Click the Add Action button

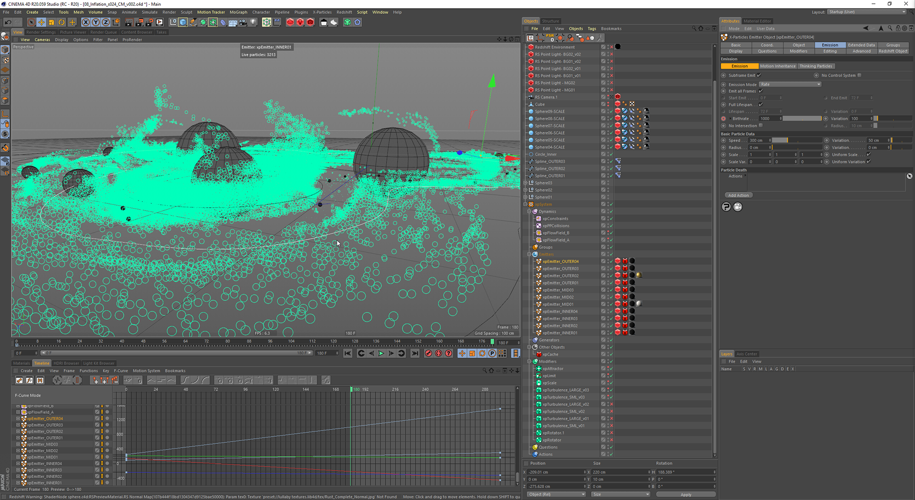738,195
